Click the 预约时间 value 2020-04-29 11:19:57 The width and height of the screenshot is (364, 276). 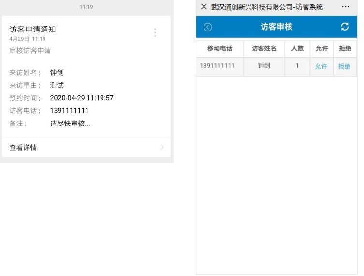pyautogui.click(x=82, y=98)
